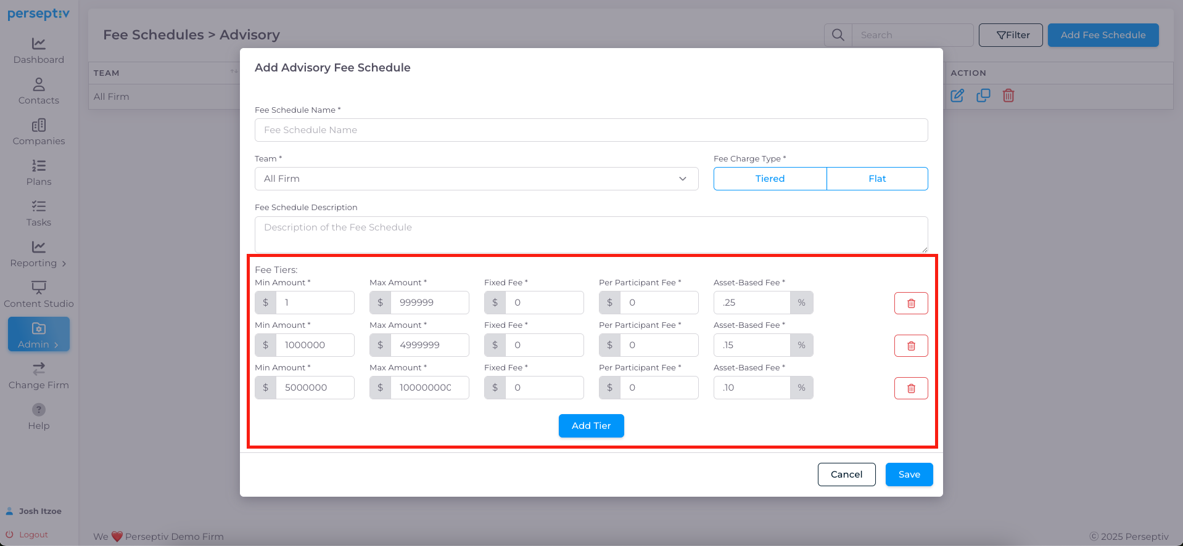Click the Fee Schedule Name input
The width and height of the screenshot is (1183, 546).
coord(591,130)
